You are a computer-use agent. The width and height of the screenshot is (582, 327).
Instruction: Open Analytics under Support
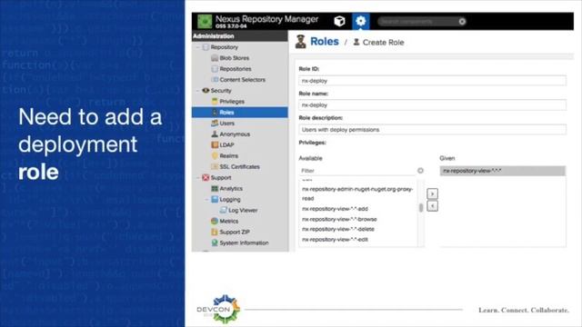pos(231,188)
